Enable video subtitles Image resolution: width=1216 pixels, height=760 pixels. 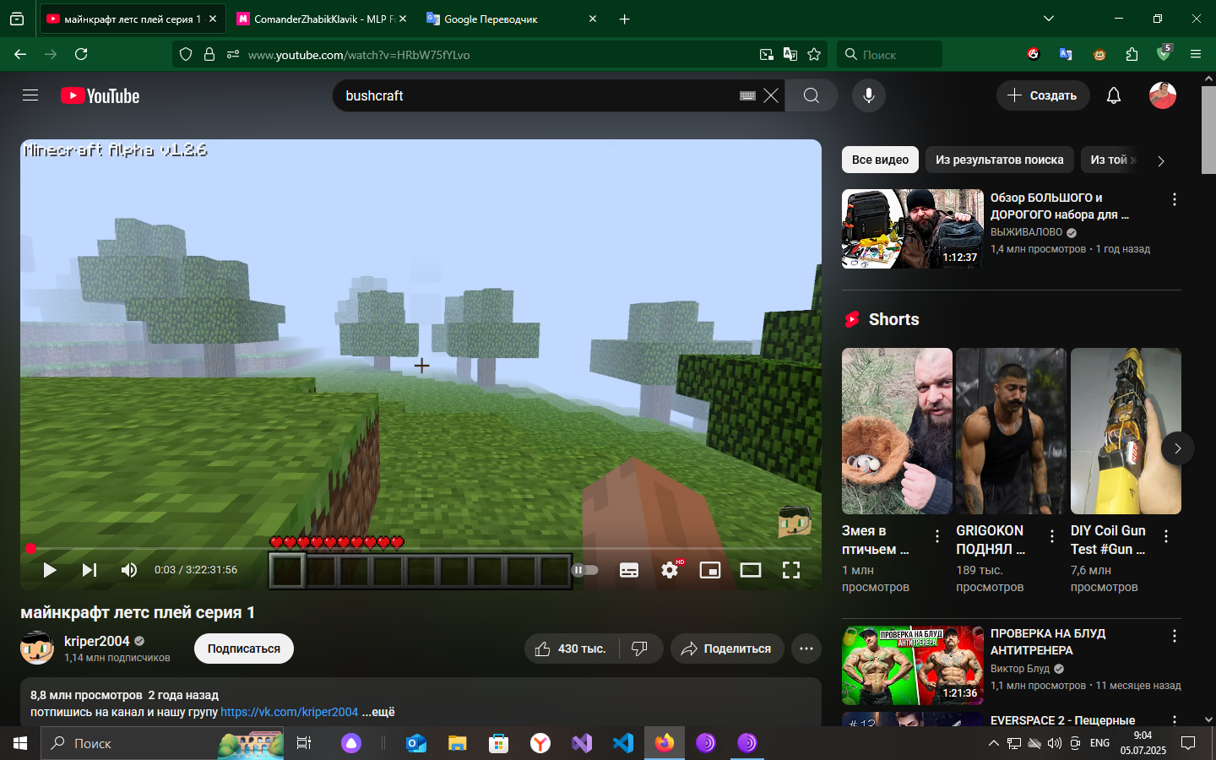(629, 570)
